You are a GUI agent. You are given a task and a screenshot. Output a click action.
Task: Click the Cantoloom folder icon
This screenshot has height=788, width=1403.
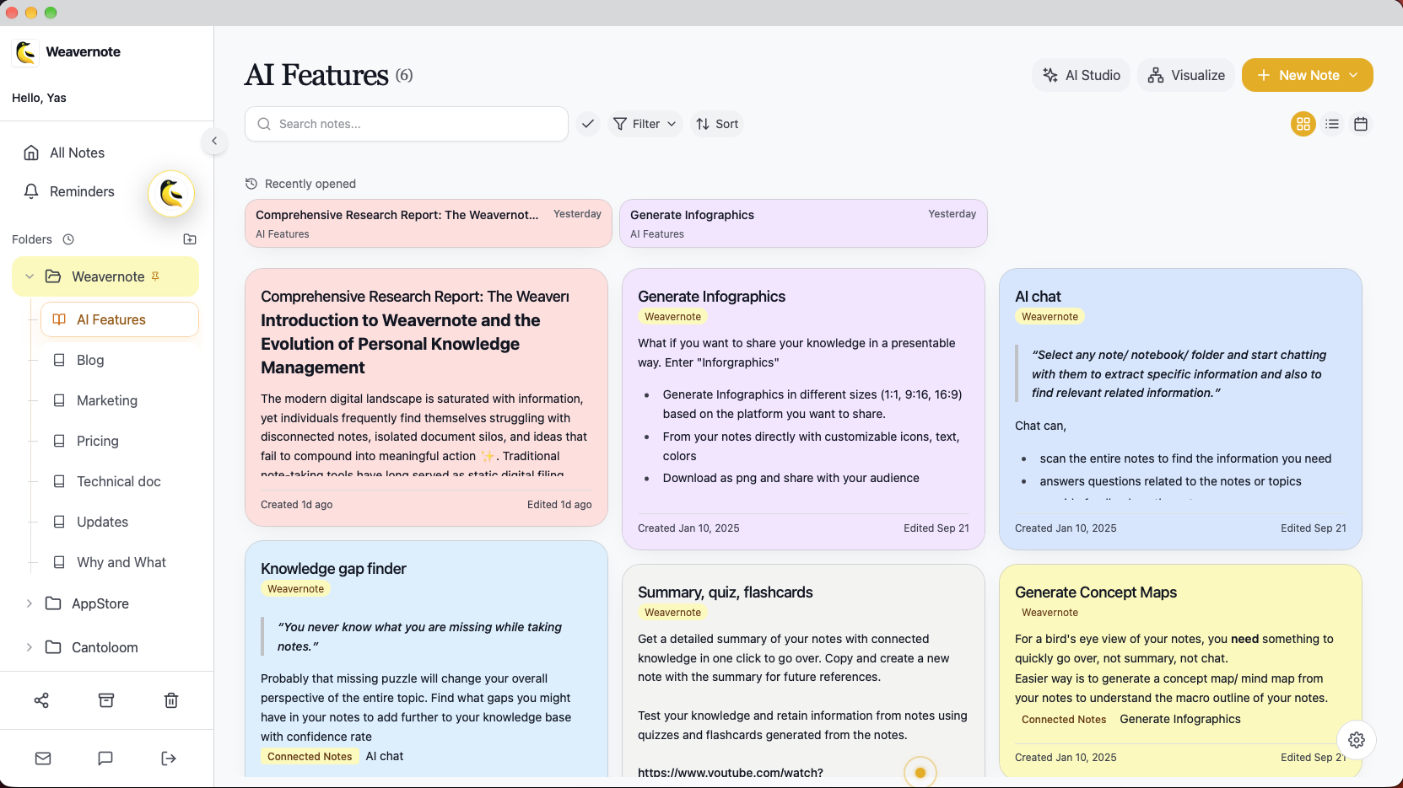[53, 647]
